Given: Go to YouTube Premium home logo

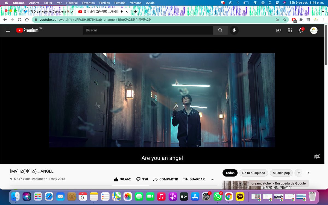Looking at the screenshot, I should tap(27, 30).
